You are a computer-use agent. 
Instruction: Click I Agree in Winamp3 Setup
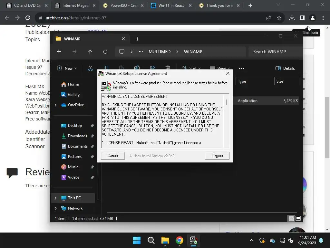217,156
